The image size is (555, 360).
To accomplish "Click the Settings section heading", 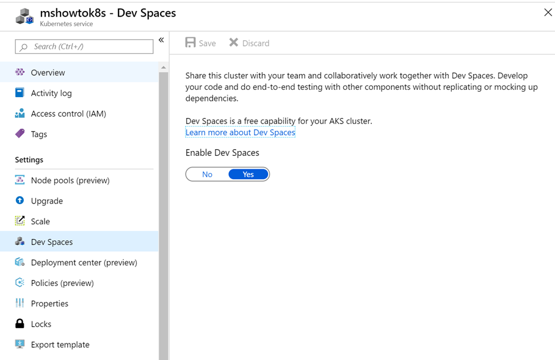I will pyautogui.click(x=29, y=160).
